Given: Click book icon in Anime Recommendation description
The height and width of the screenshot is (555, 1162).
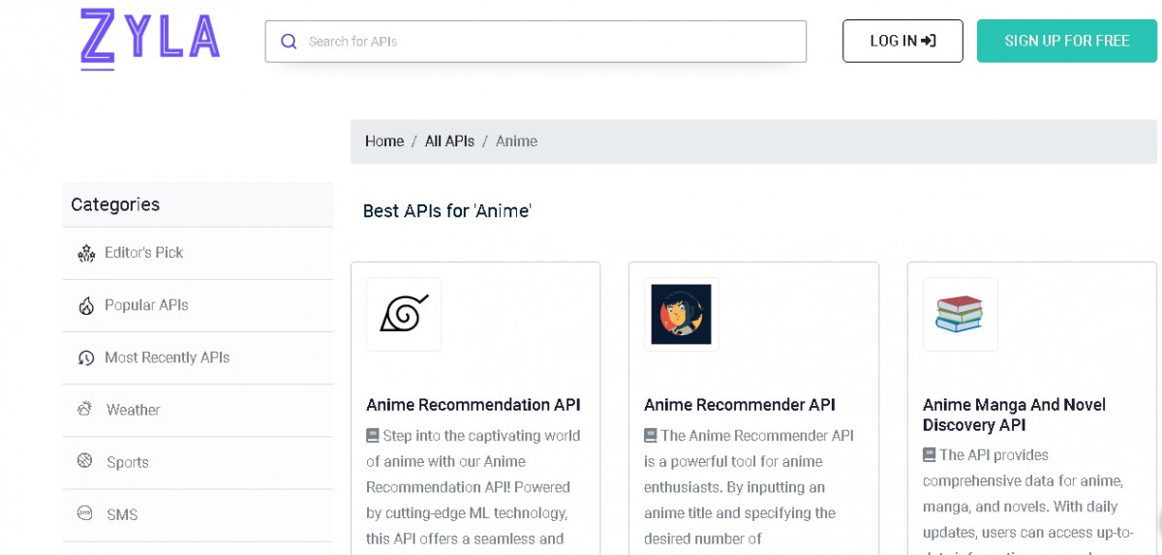Looking at the screenshot, I should pos(373,436).
